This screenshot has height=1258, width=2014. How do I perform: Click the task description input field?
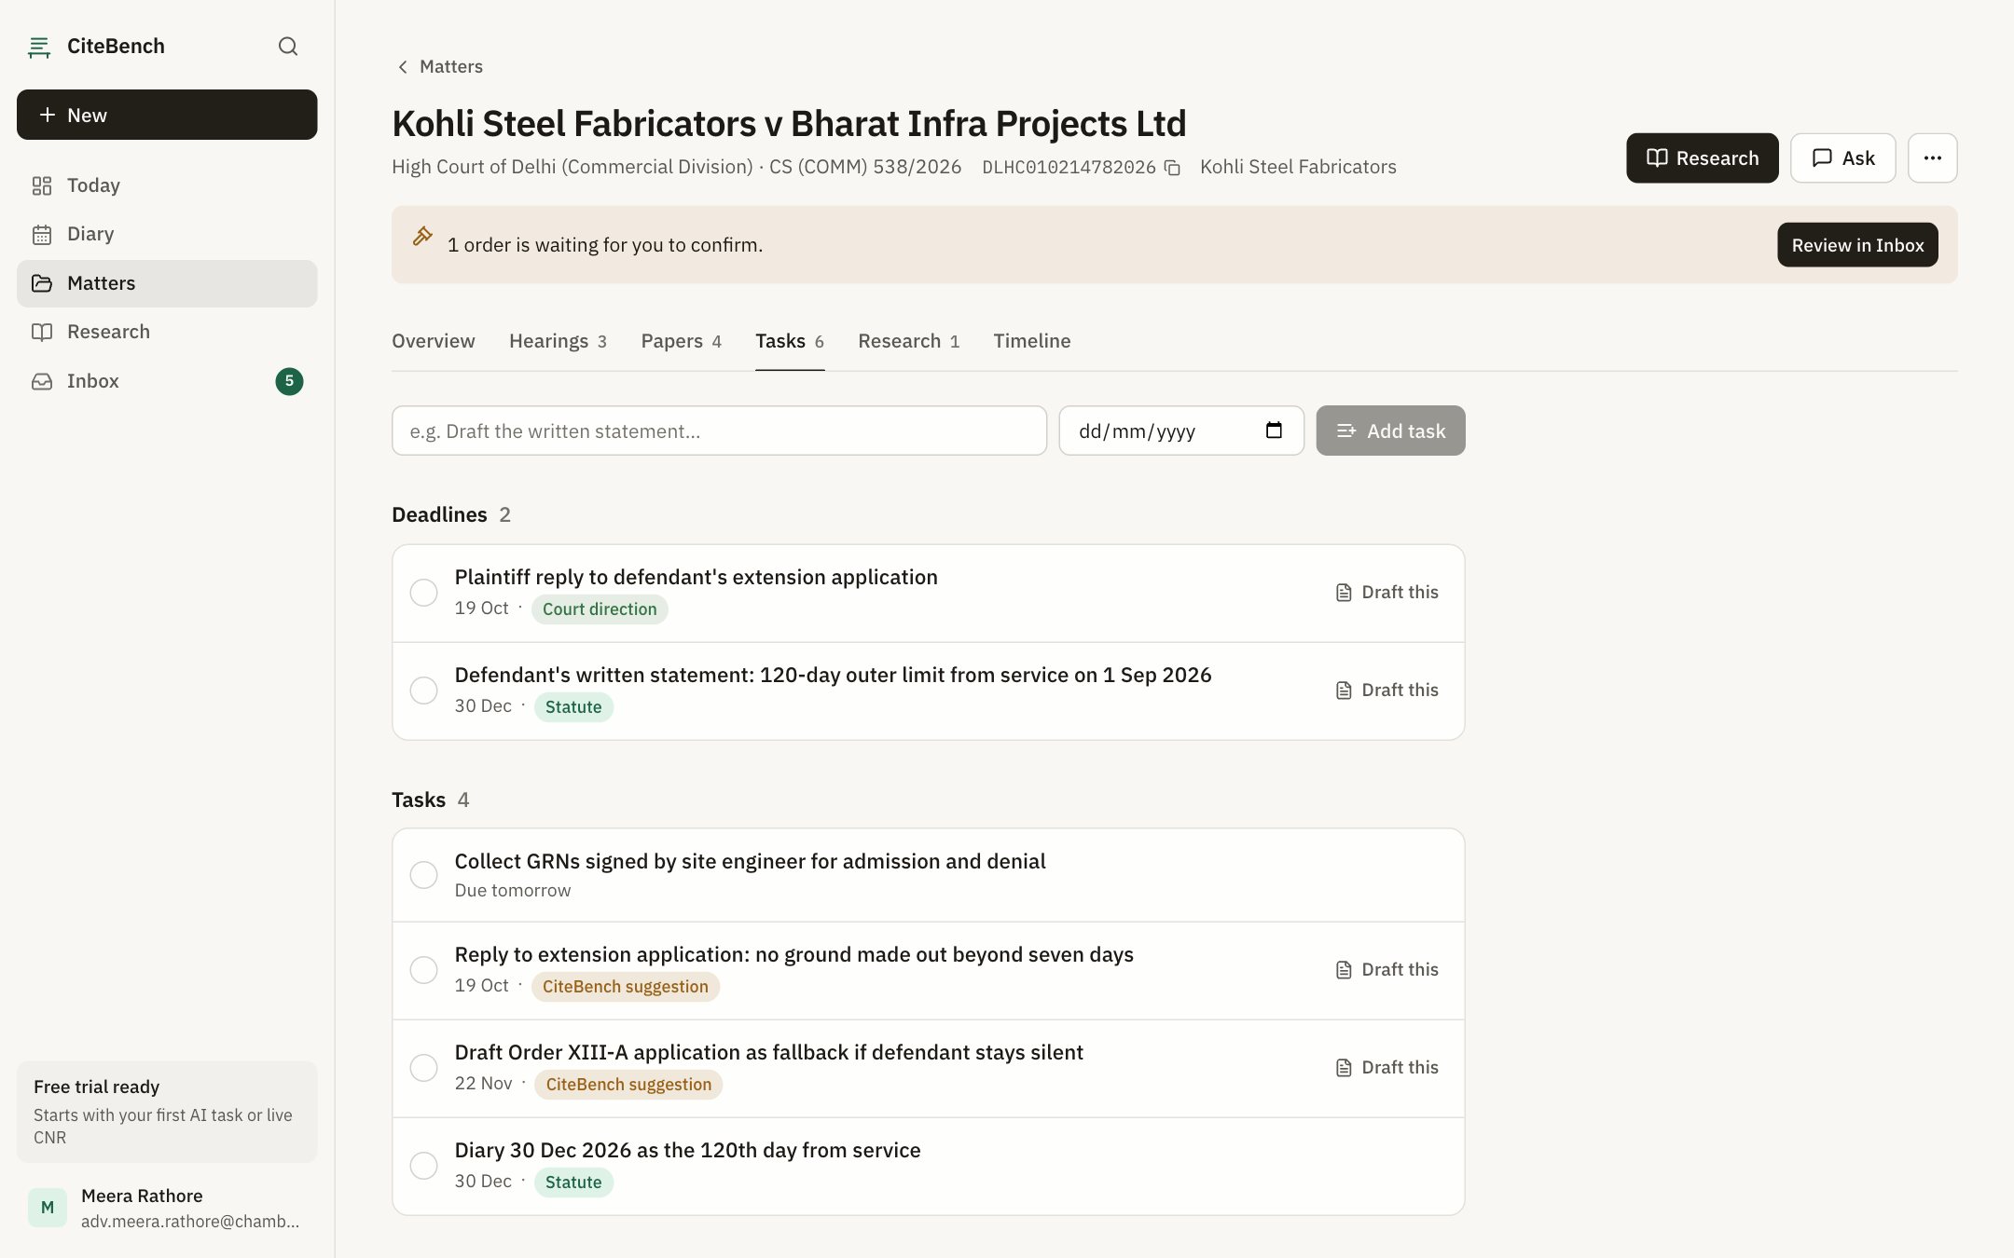719,431
